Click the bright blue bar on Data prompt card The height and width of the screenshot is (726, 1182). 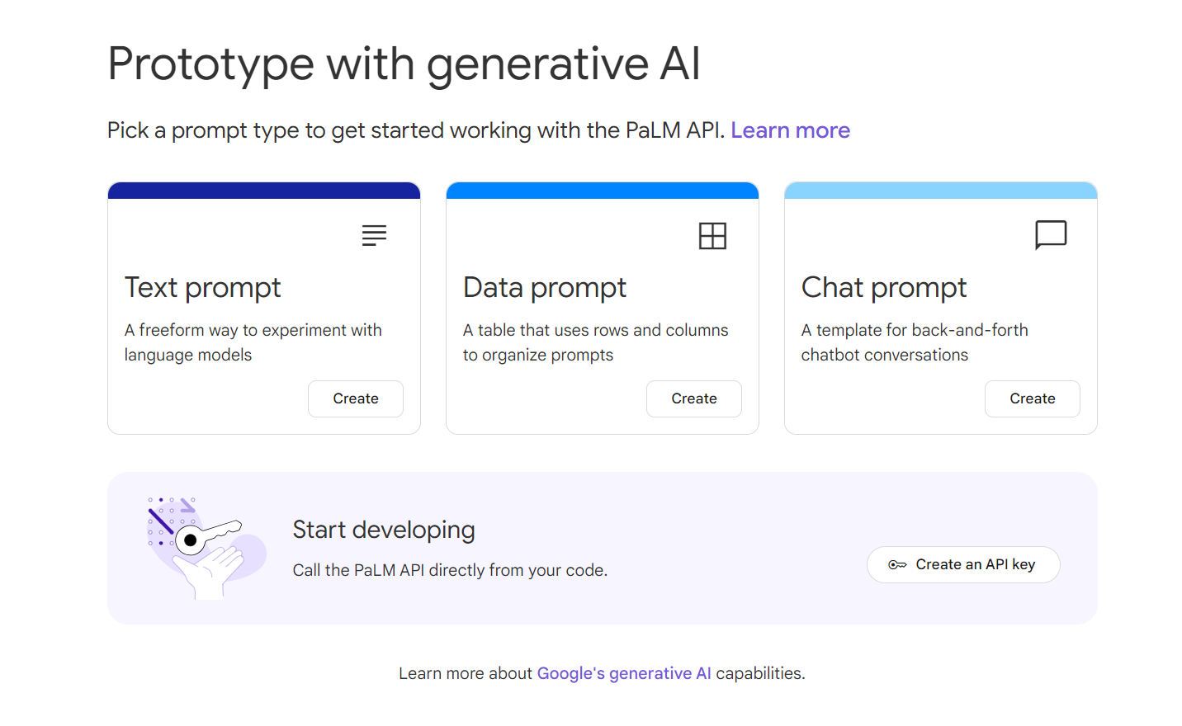[603, 191]
